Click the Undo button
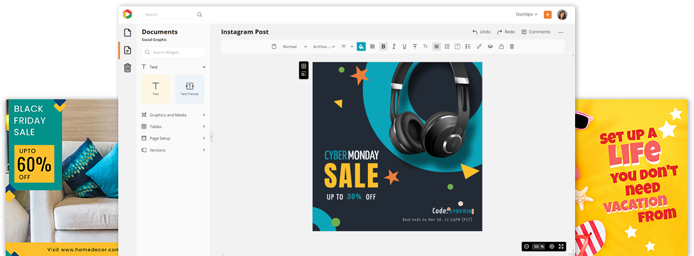This screenshot has width=694, height=256. pyautogui.click(x=481, y=32)
